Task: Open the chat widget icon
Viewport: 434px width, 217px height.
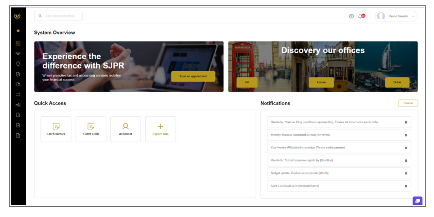Action: 417,201
